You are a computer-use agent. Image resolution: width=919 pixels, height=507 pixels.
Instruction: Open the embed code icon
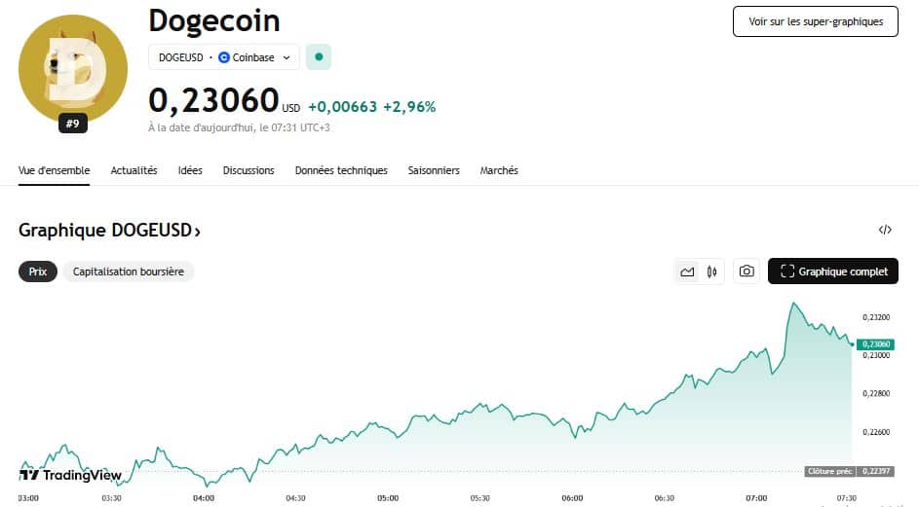pos(885,231)
